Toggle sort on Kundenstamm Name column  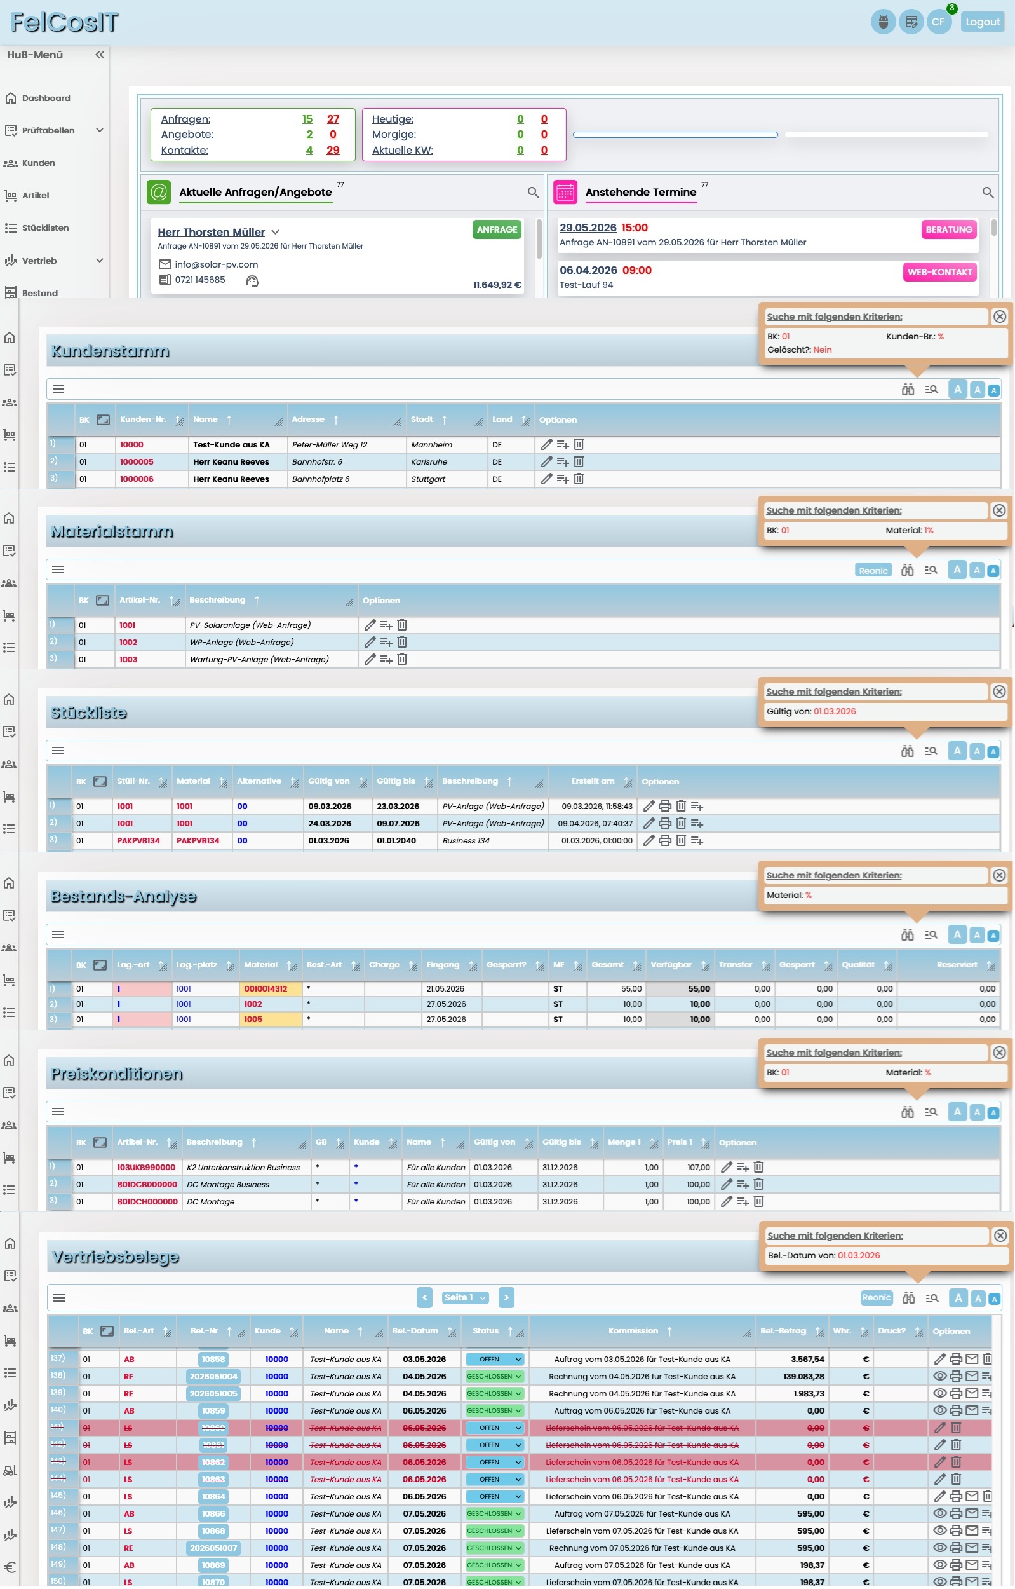[x=229, y=419]
